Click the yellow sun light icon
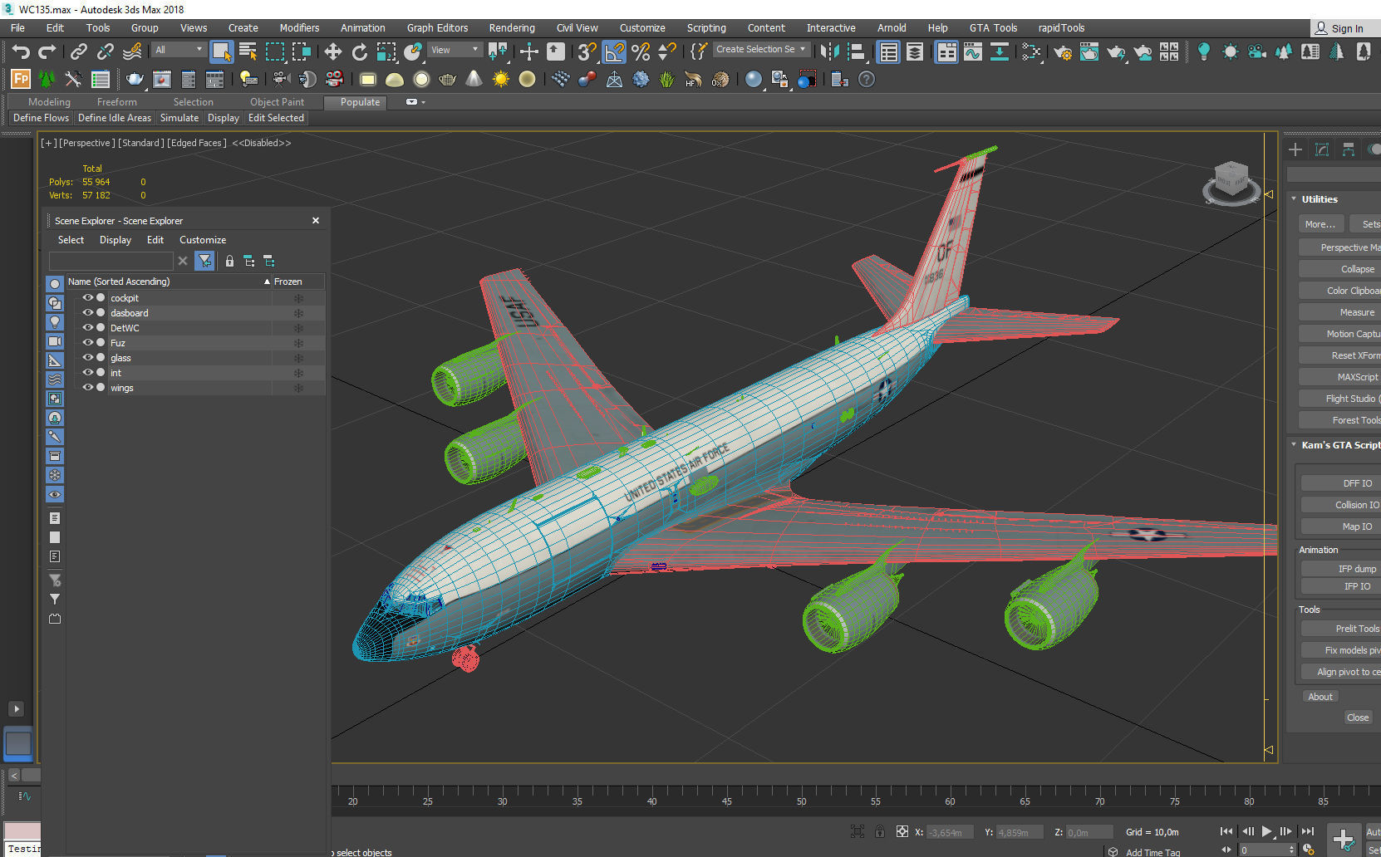 (x=501, y=80)
